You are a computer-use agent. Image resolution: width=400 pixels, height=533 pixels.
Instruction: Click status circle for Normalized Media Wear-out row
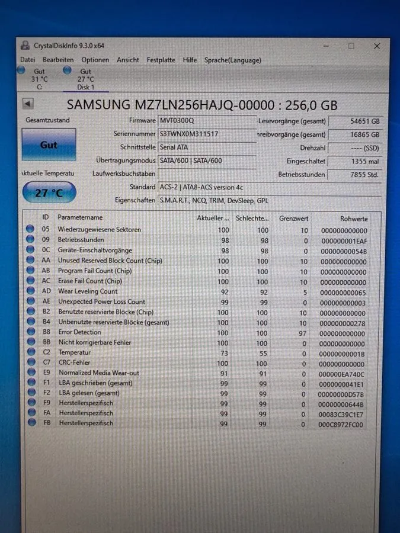click(31, 372)
